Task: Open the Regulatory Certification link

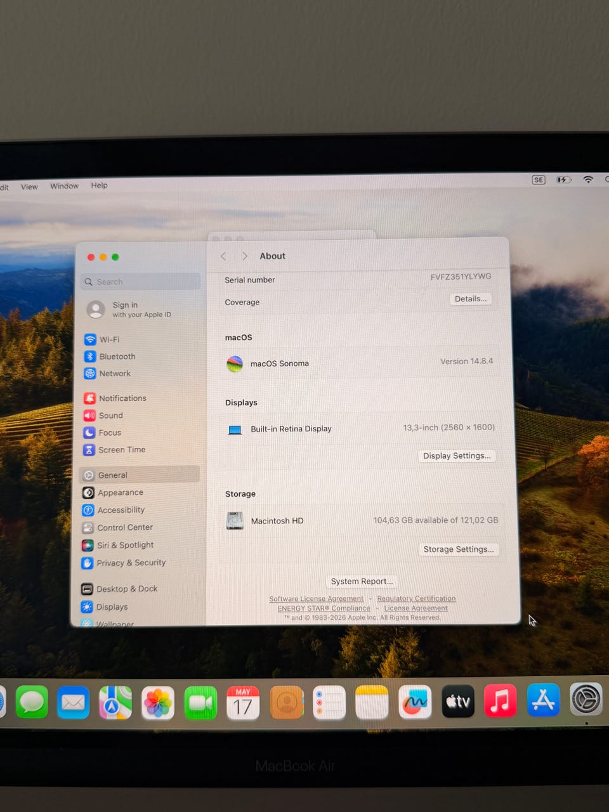Action: click(416, 598)
